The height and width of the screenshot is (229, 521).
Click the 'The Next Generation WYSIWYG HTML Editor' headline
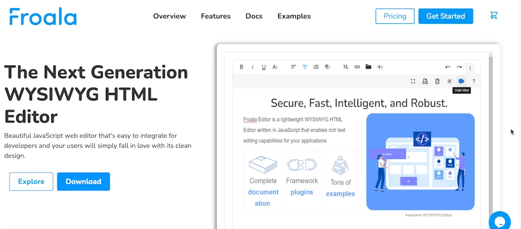pos(96,94)
